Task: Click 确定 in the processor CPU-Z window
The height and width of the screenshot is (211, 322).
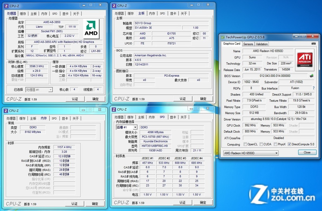Action: pos(96,99)
